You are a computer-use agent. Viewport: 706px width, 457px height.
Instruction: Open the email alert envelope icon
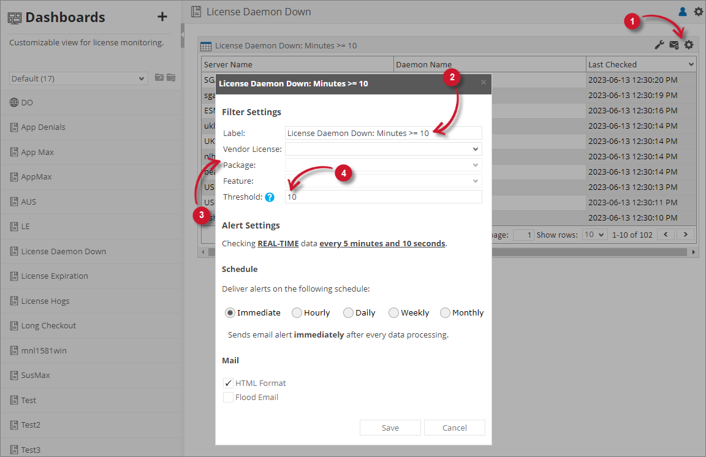click(x=674, y=45)
